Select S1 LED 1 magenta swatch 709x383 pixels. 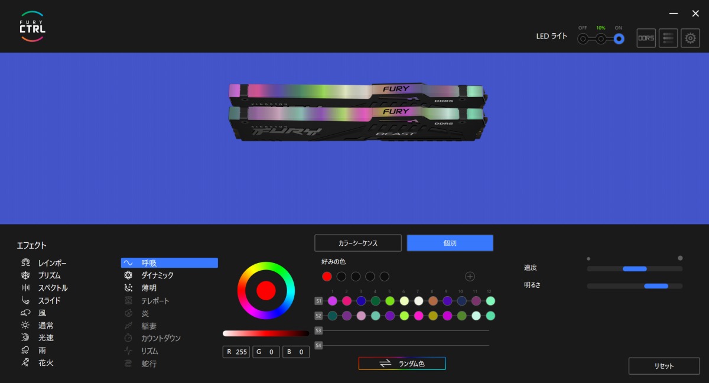[333, 301]
